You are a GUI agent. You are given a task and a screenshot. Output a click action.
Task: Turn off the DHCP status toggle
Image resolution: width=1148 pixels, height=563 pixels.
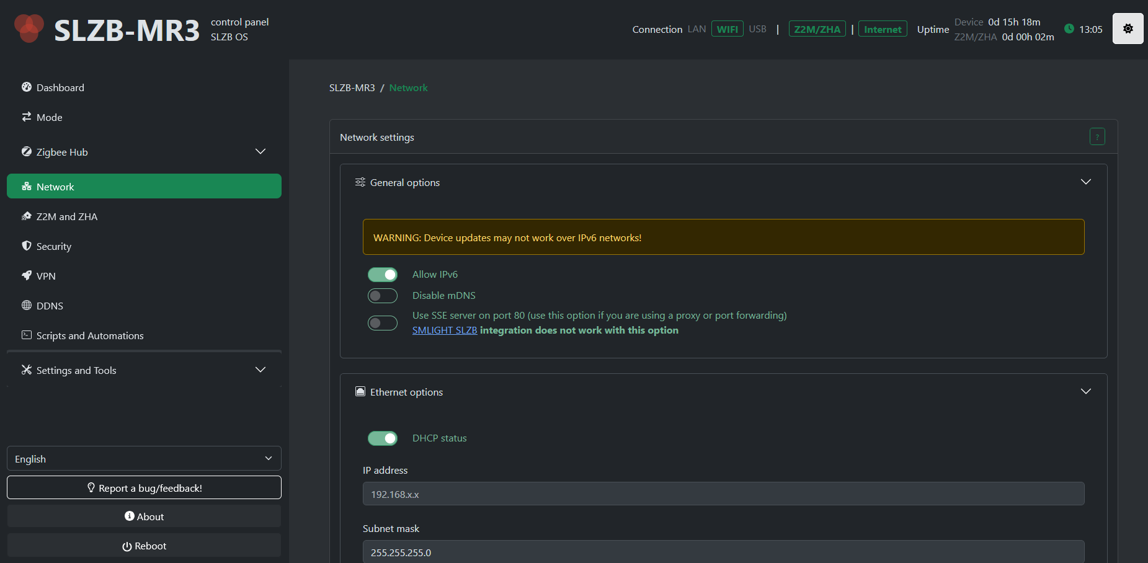[383, 438]
